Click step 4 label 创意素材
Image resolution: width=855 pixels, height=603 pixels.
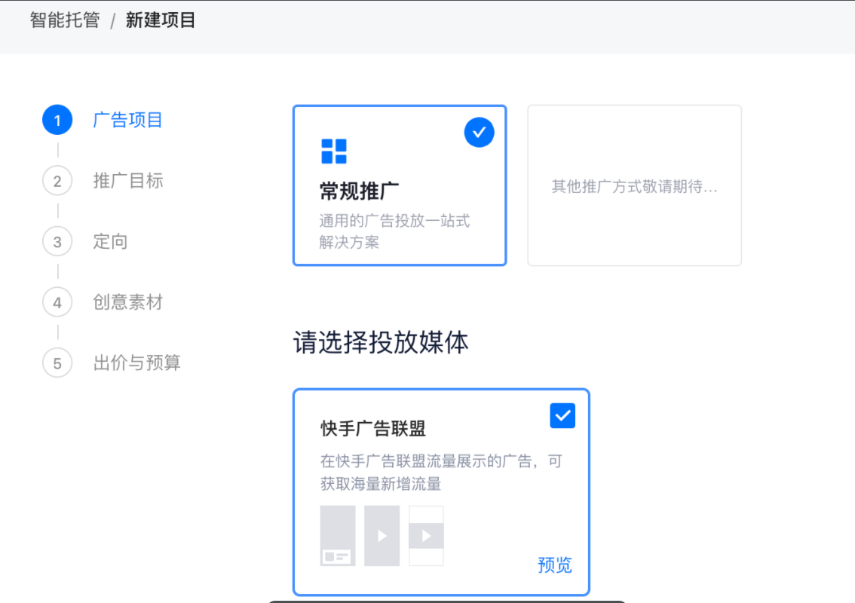tap(128, 302)
